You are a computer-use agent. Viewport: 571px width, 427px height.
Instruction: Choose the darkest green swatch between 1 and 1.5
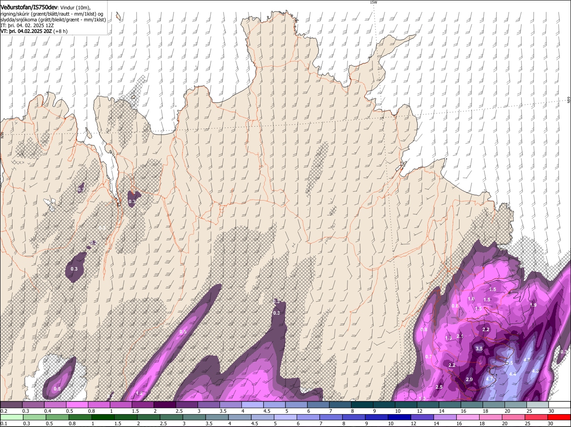[x=103, y=417]
